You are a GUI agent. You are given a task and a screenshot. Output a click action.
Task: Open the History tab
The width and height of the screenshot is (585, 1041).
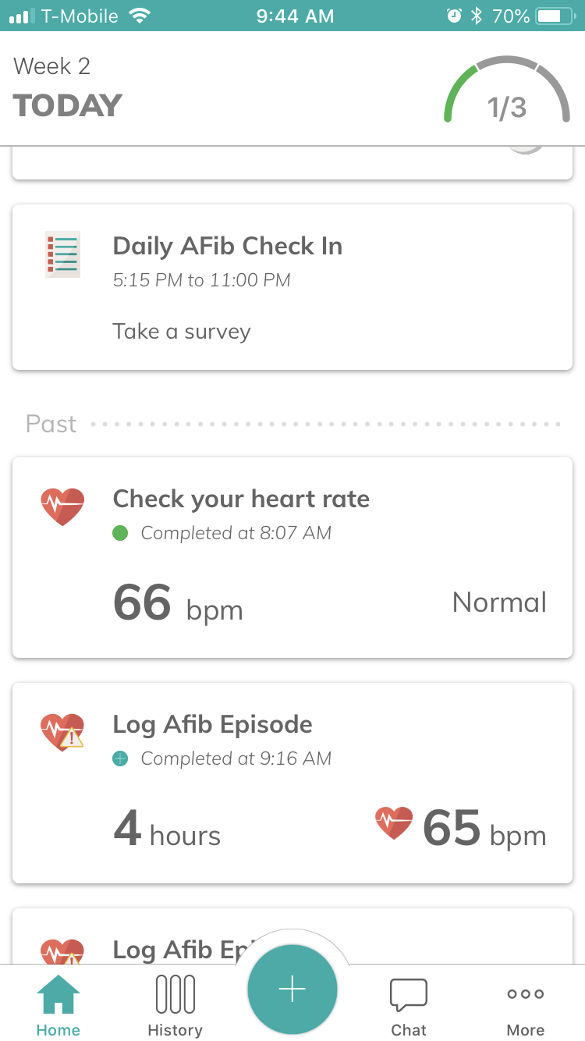click(175, 996)
